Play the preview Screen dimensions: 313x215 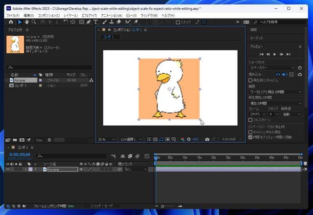click(x=275, y=54)
